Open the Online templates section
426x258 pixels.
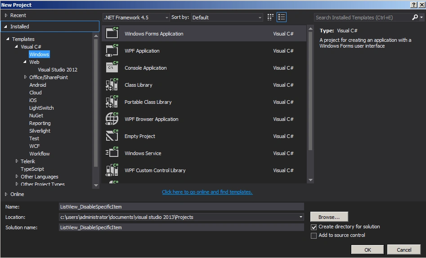pos(17,194)
